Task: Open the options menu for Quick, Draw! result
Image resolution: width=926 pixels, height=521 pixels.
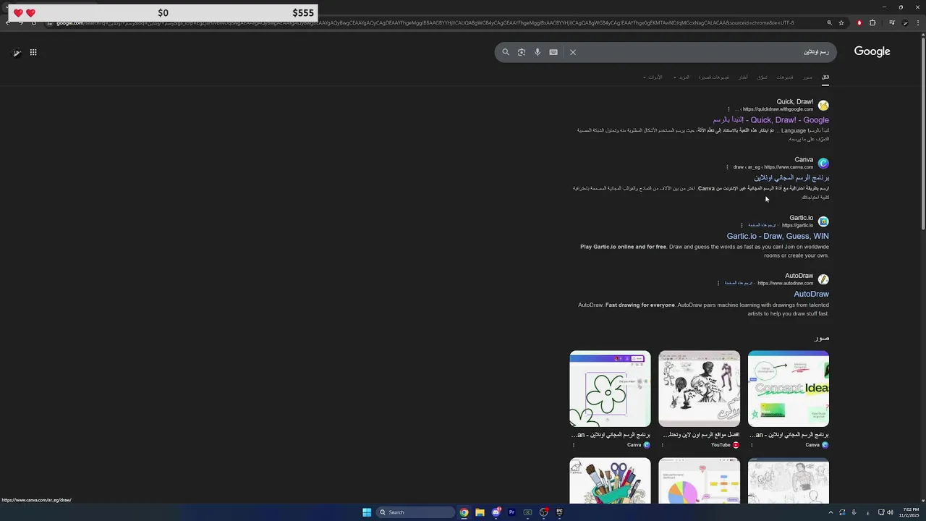Action: click(x=729, y=109)
